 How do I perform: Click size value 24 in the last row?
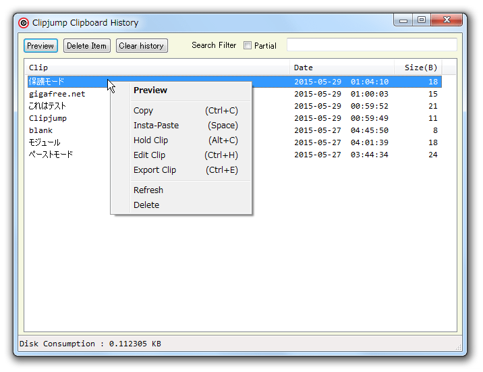433,155
